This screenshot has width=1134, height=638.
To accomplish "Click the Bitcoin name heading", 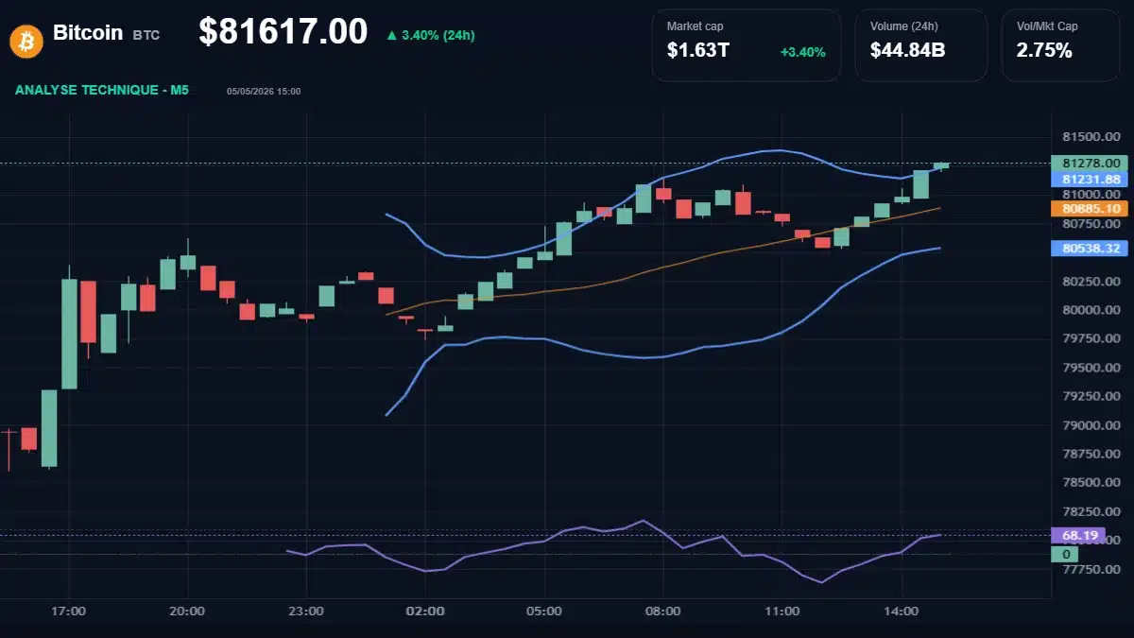I will pos(88,33).
